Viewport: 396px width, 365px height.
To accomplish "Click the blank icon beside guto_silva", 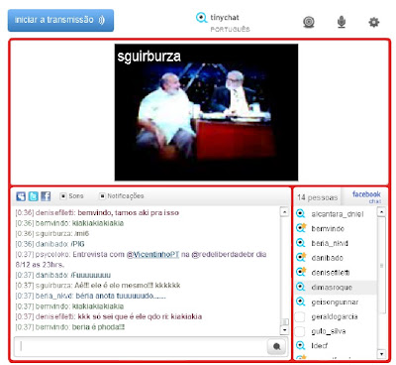I will (x=300, y=331).
